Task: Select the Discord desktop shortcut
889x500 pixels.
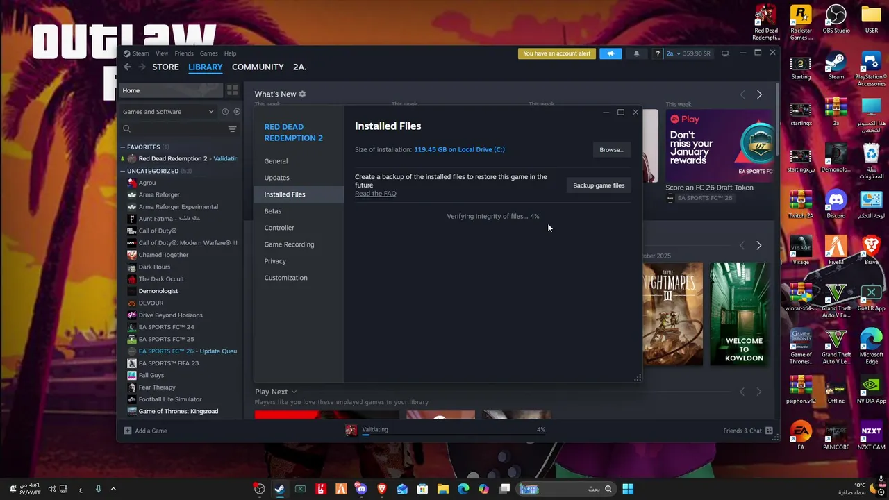Action: 836,204
